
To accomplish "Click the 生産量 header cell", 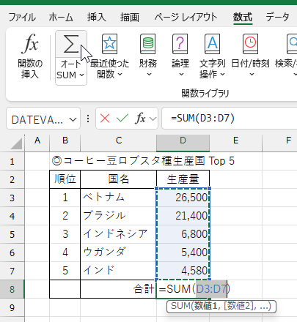I will (x=183, y=179).
